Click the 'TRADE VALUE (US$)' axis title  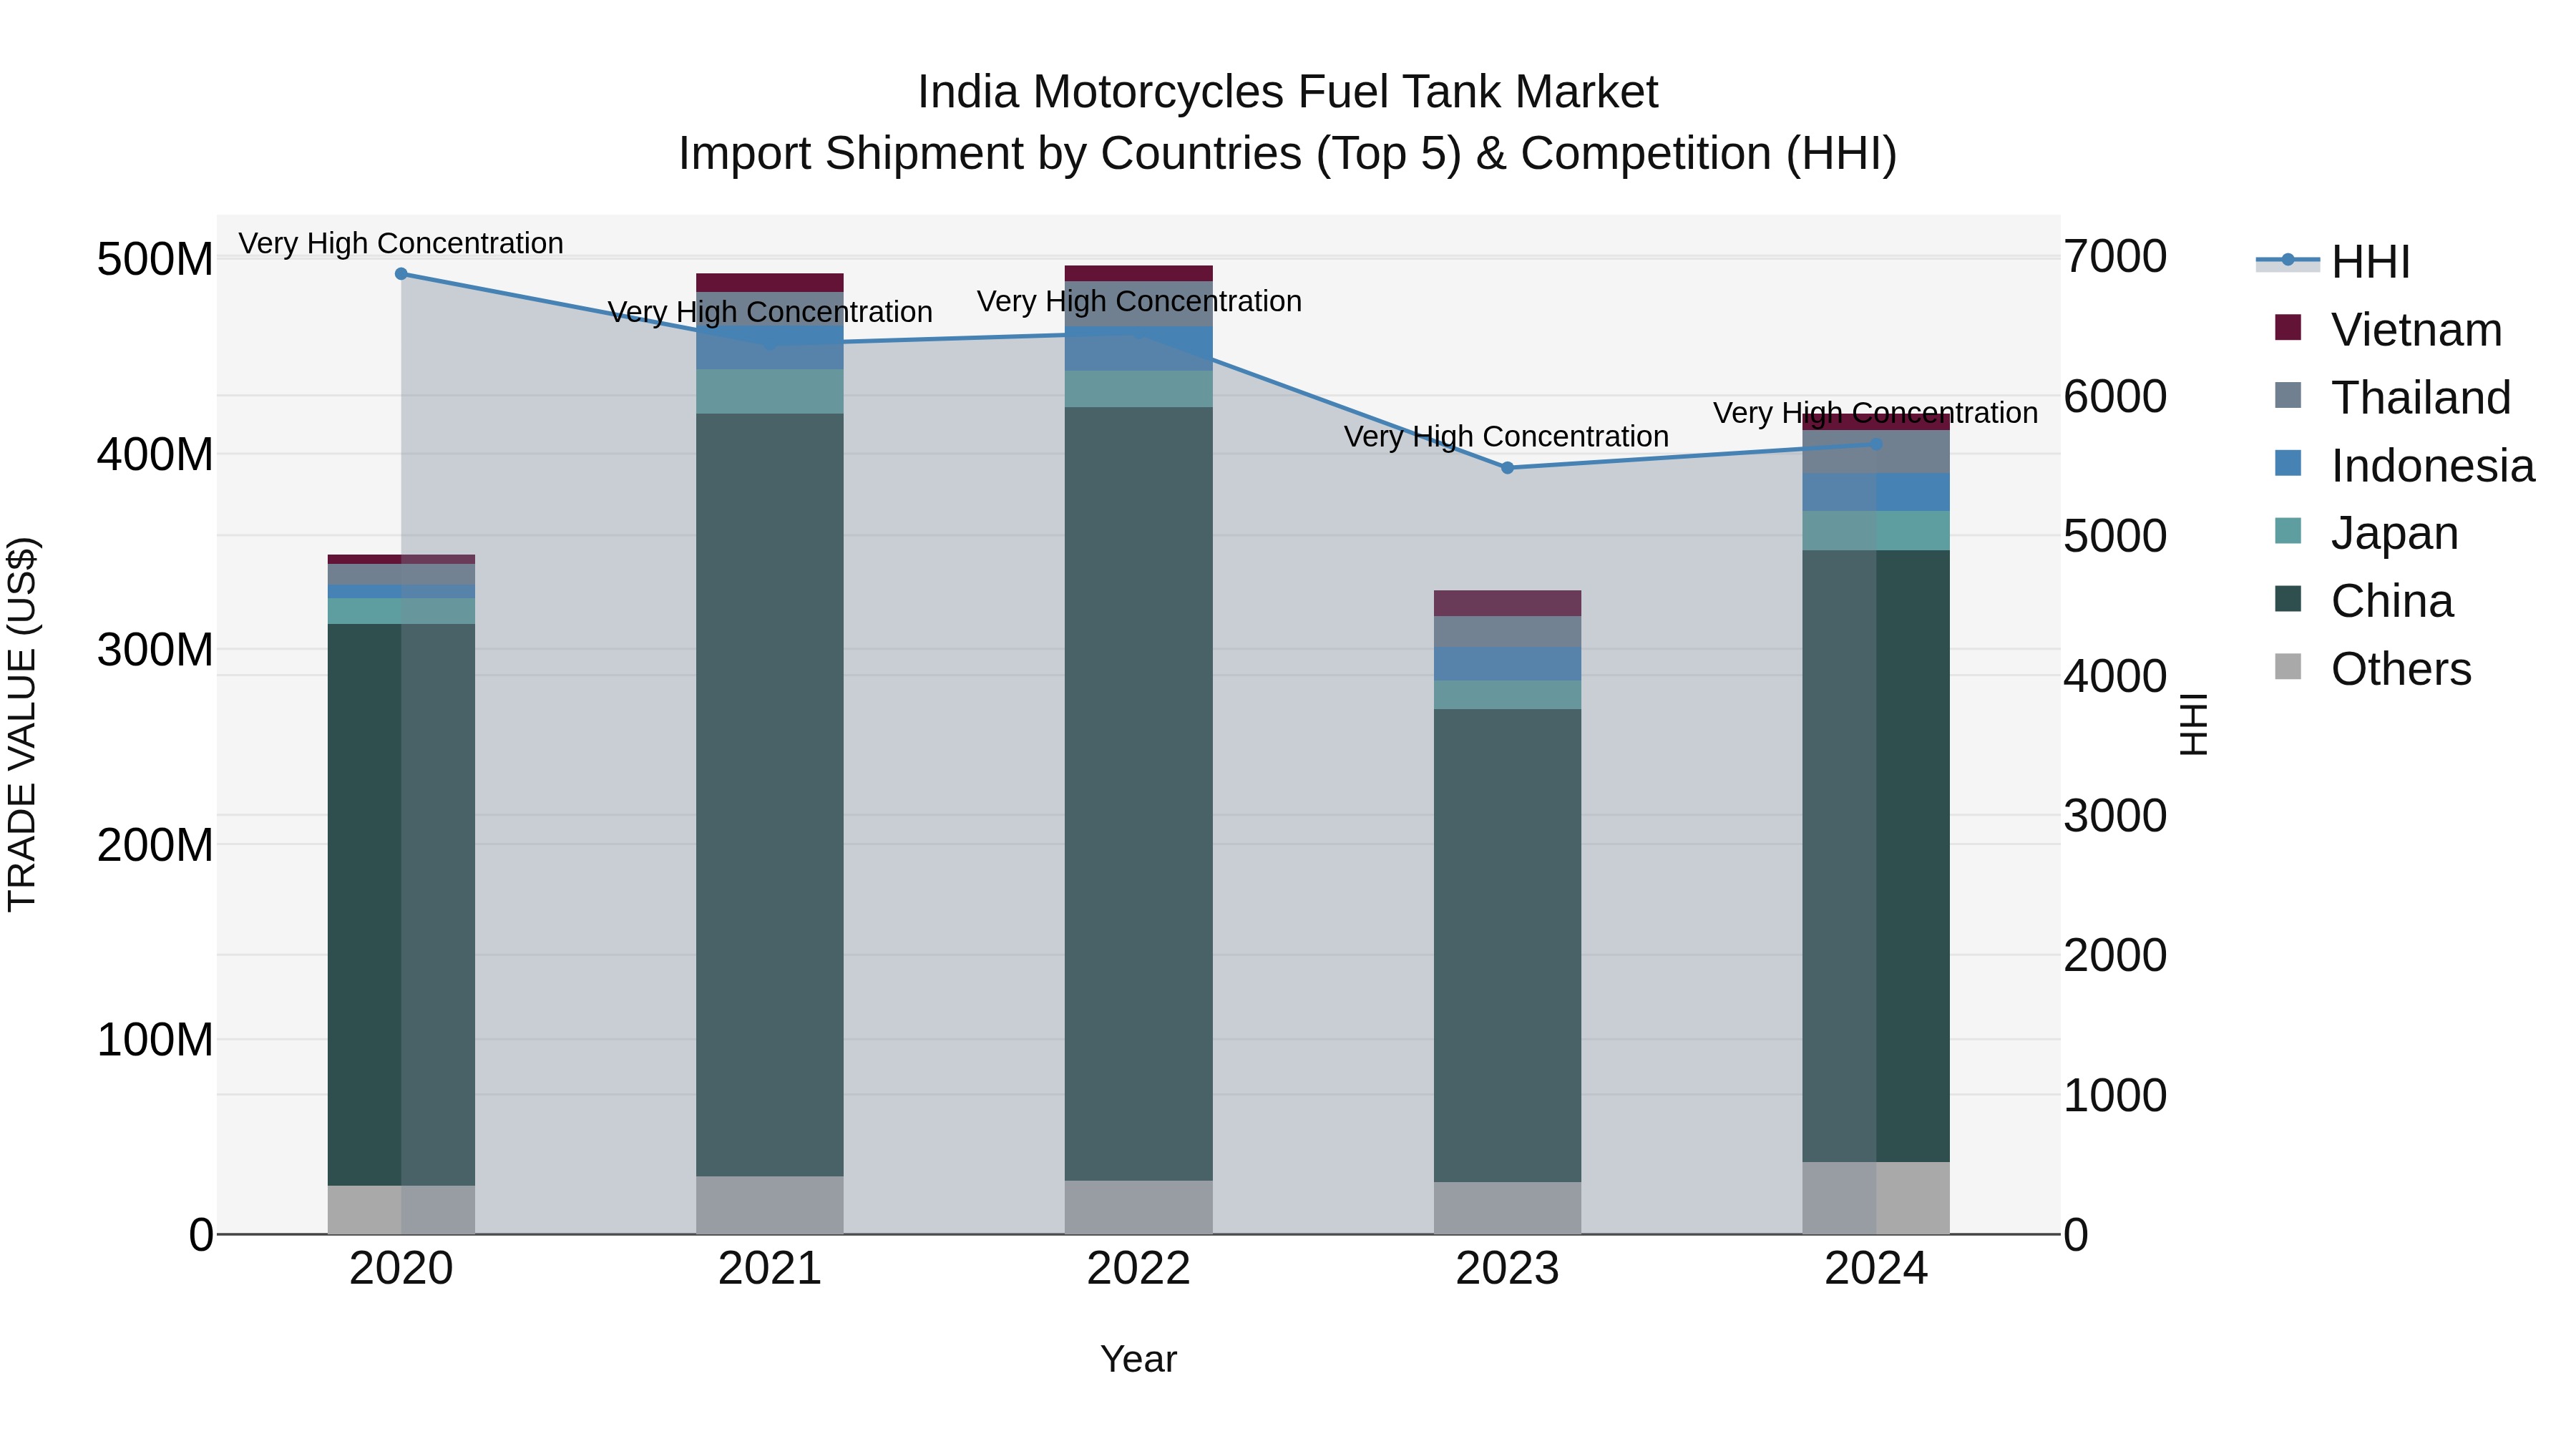pos(22,724)
